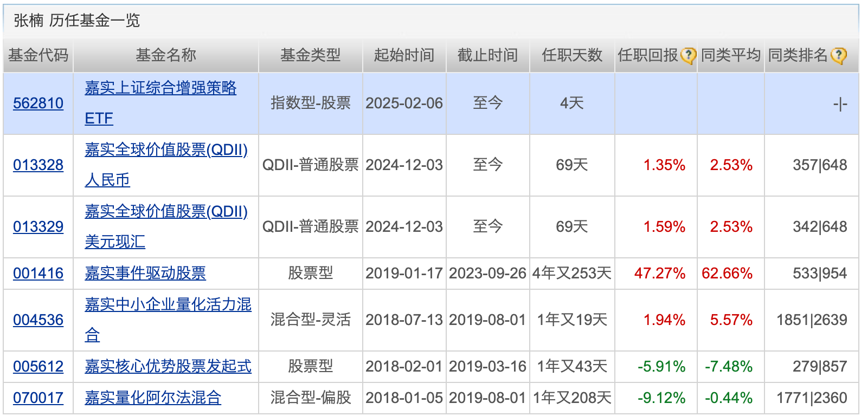Click the 张楠 历任基金一览 title
Screen dimensions: 861x416
click(76, 21)
